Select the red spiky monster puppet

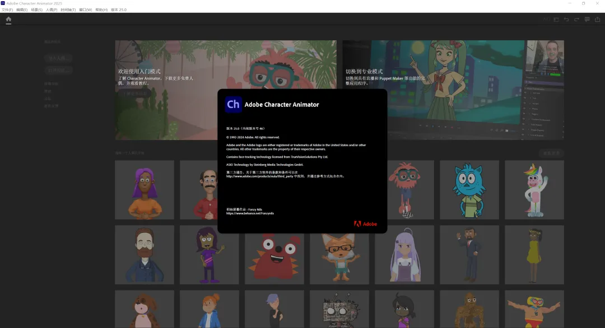[274, 259]
